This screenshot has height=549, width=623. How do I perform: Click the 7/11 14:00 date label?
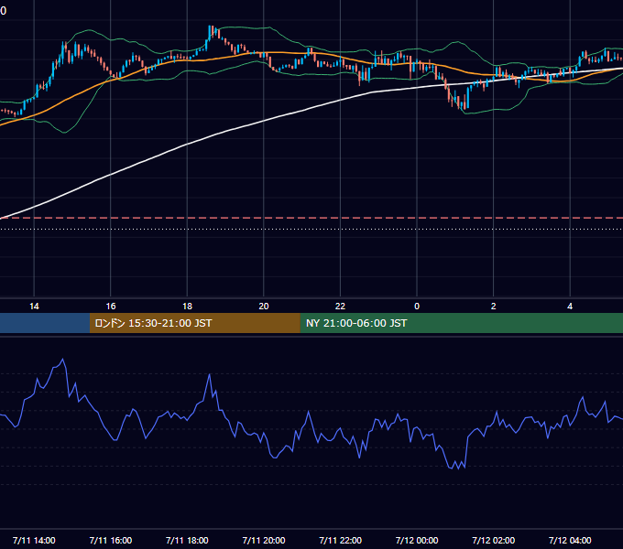click(34, 540)
